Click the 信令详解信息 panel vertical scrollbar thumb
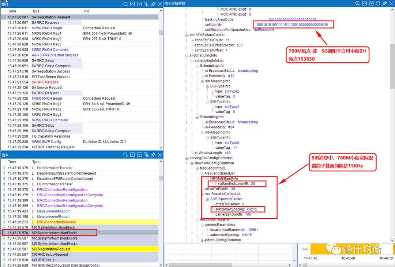 [392, 67]
